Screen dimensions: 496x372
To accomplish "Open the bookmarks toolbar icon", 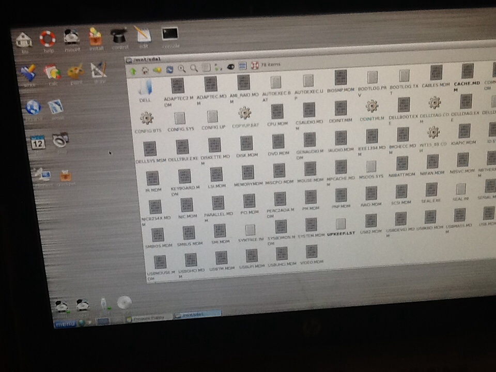I will pyautogui.click(x=157, y=70).
